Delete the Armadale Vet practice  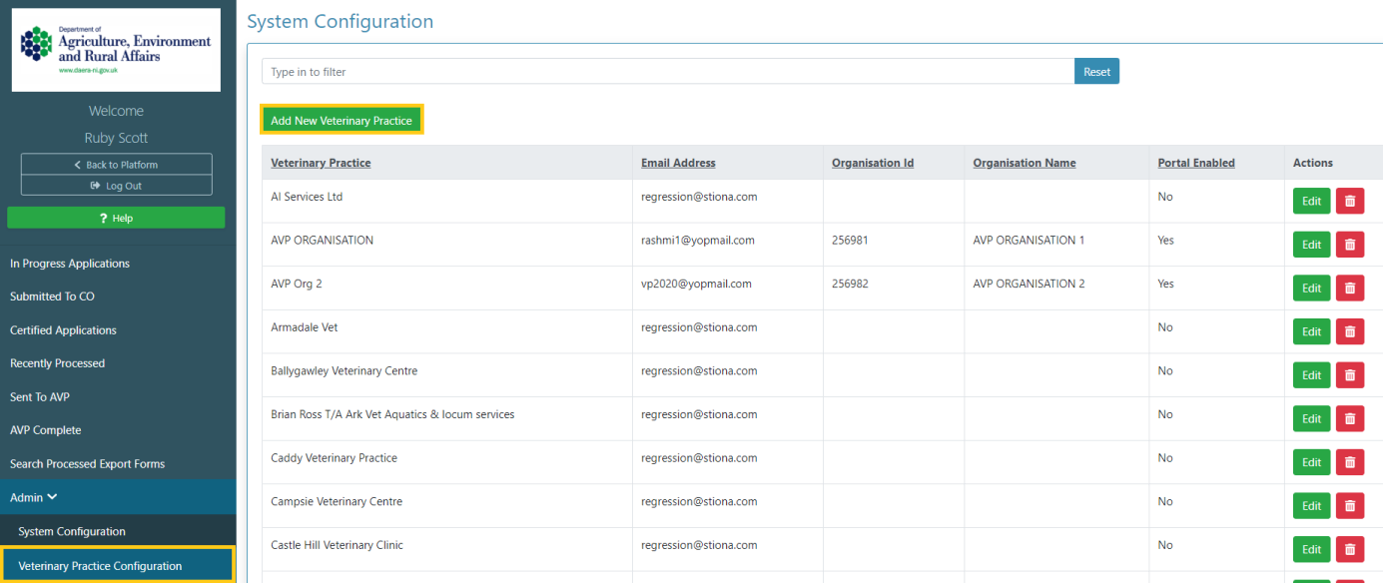[1350, 331]
